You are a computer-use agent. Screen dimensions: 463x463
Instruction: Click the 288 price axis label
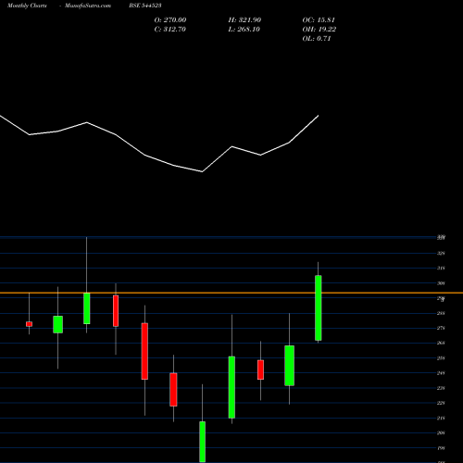tap(441, 313)
